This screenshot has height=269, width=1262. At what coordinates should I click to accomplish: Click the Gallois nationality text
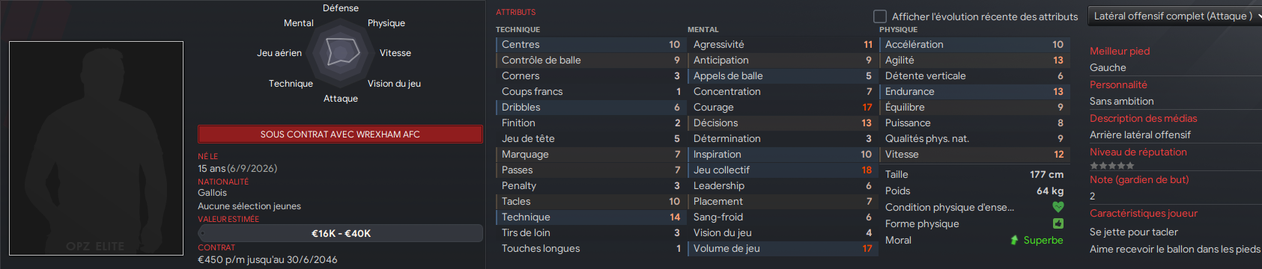pyautogui.click(x=212, y=193)
